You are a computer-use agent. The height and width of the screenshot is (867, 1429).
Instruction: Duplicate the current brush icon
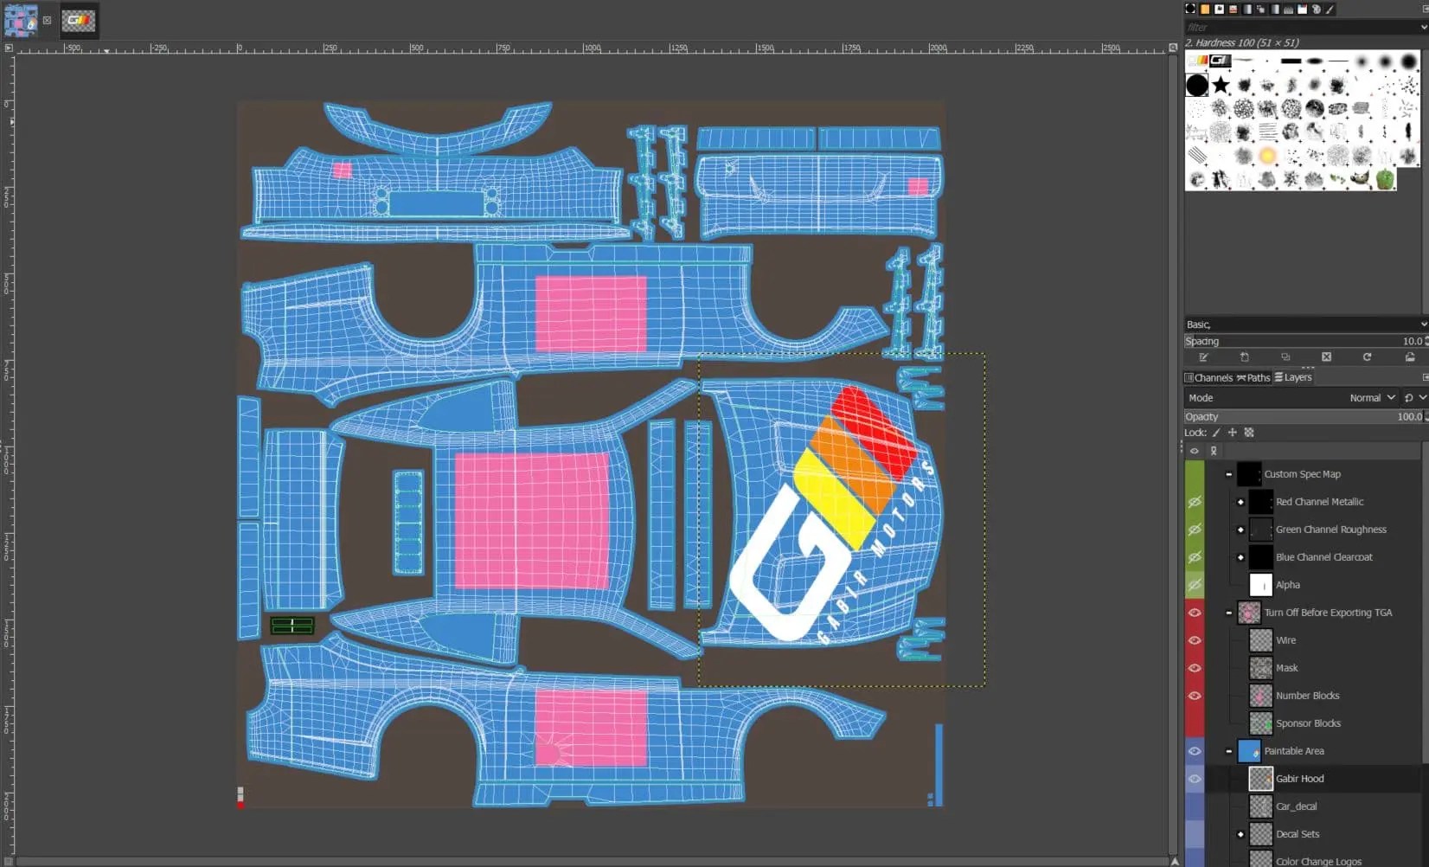[1286, 356]
